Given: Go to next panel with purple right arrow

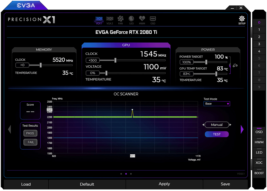Looking at the screenshot, I should (x=242, y=129).
